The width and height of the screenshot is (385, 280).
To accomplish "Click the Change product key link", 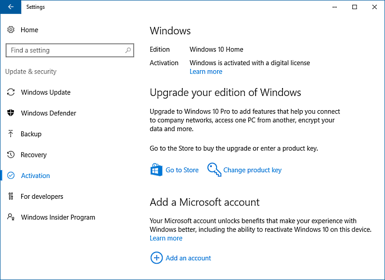I will point(252,170).
